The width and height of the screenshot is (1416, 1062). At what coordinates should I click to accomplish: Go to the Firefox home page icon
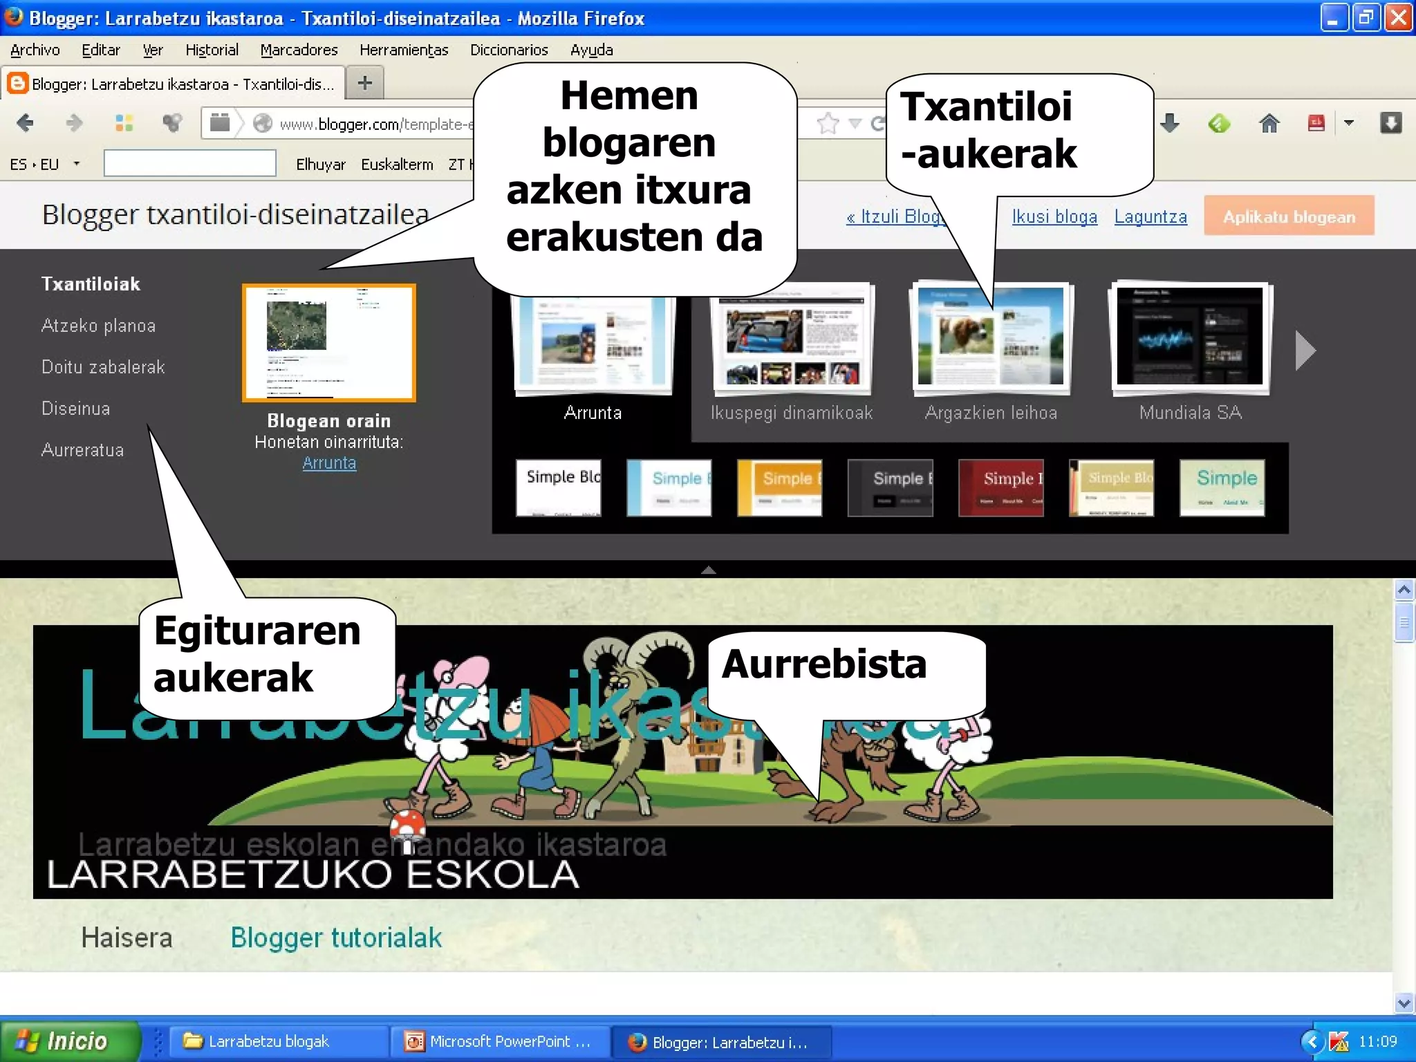[1269, 123]
